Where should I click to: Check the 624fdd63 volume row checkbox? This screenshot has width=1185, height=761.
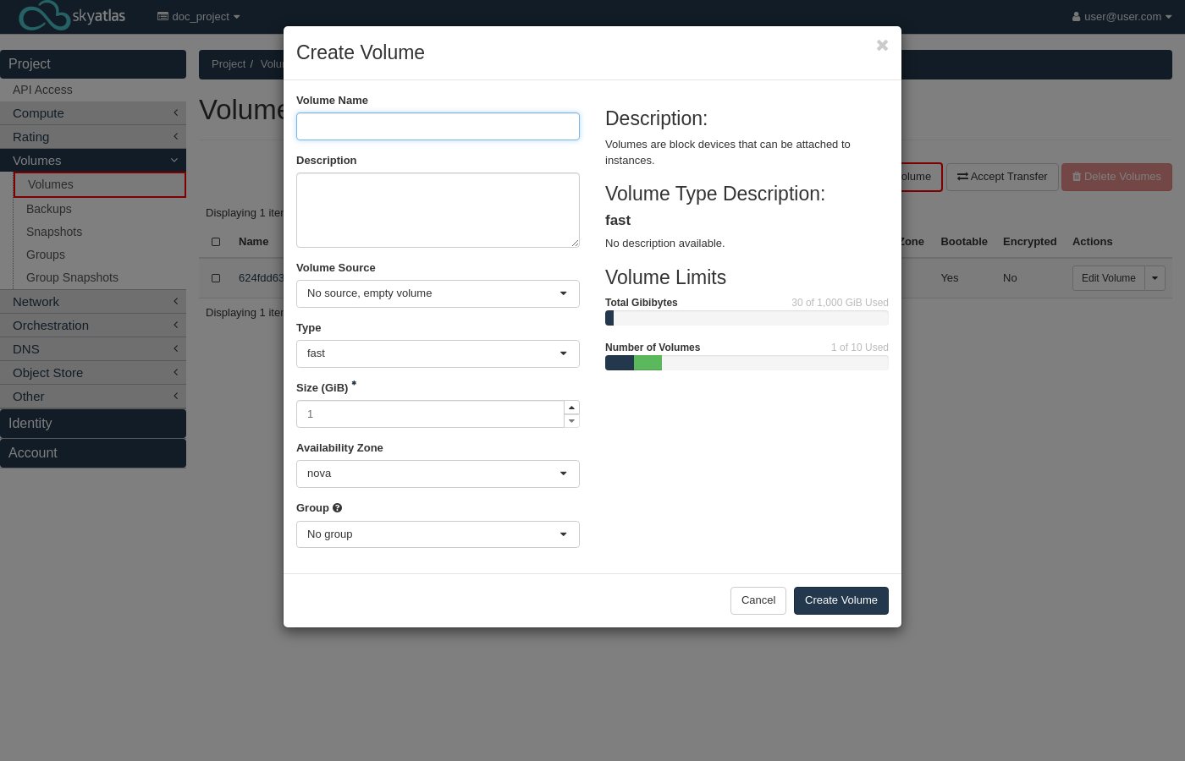[216, 278]
